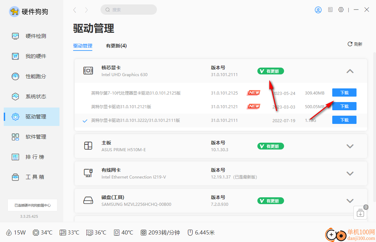
Task: Open 性能跑分 in the sidebar
Action: pyautogui.click(x=31, y=76)
